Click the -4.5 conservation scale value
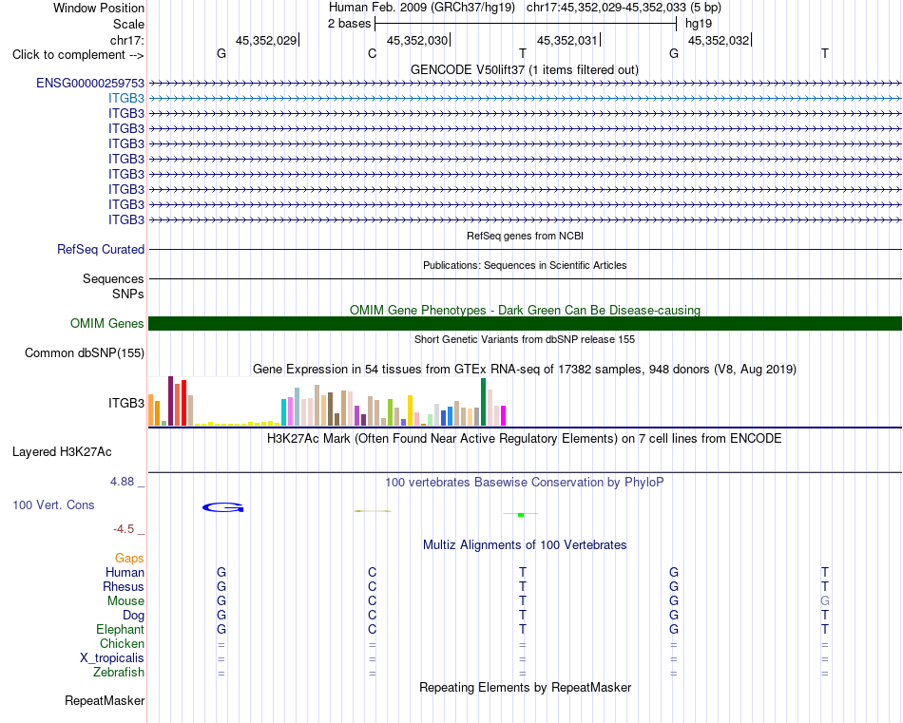The height and width of the screenshot is (723, 903). click(x=124, y=528)
